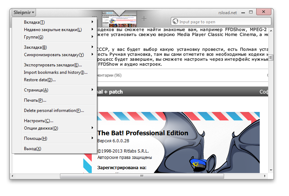Screen dimensions: 289x196
Task: Click the vertical scrollbar down arrow
Action: pyautogui.click(x=271, y=170)
